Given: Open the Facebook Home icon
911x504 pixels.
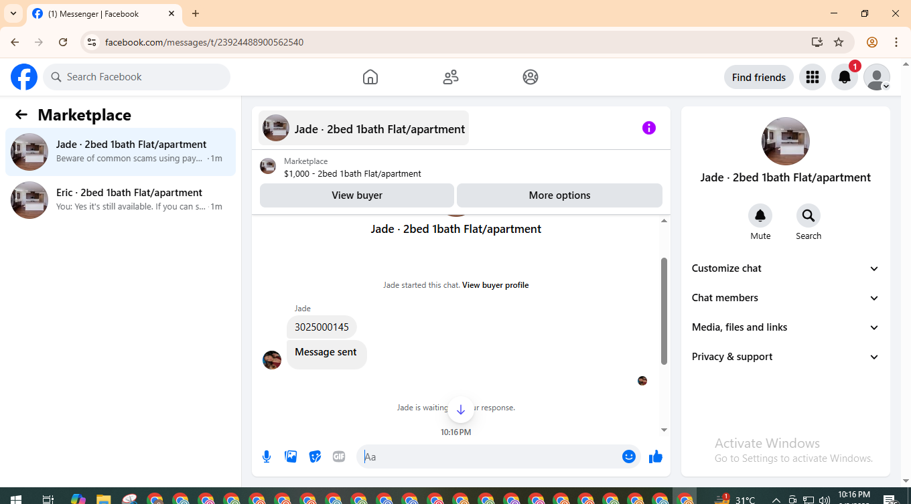Looking at the screenshot, I should (x=370, y=77).
